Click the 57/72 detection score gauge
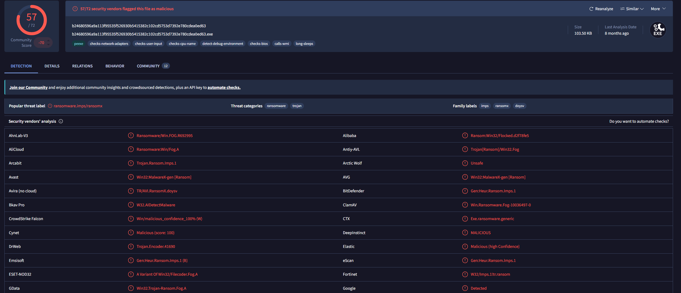Image resolution: width=681 pixels, height=293 pixels. point(32,20)
